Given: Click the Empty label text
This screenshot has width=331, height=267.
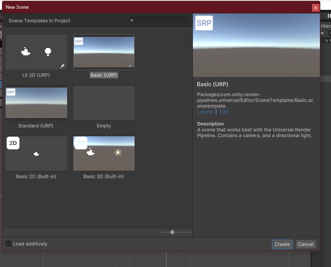Looking at the screenshot, I should tap(104, 126).
